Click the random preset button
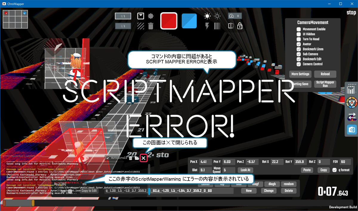Viewport: 358px width, 211px height. (x=289, y=184)
